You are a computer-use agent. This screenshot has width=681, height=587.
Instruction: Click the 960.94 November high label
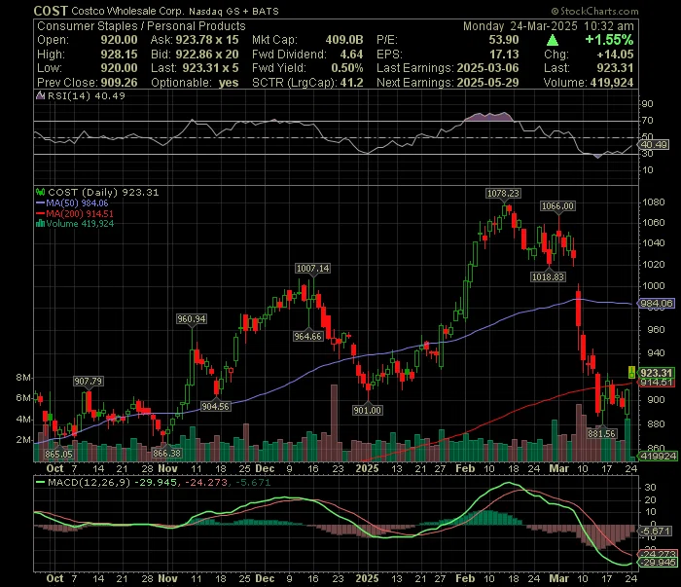click(x=192, y=319)
